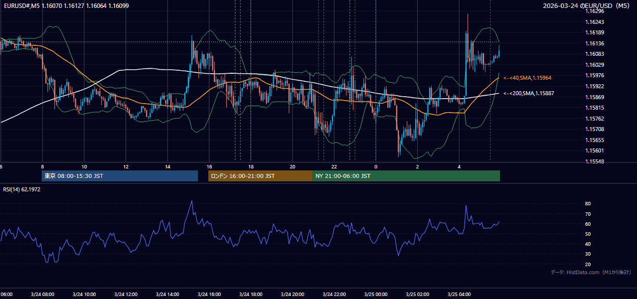Click the 3/24 18:00 bottom date label
Viewport: 637px width, 299px height.
point(251,294)
